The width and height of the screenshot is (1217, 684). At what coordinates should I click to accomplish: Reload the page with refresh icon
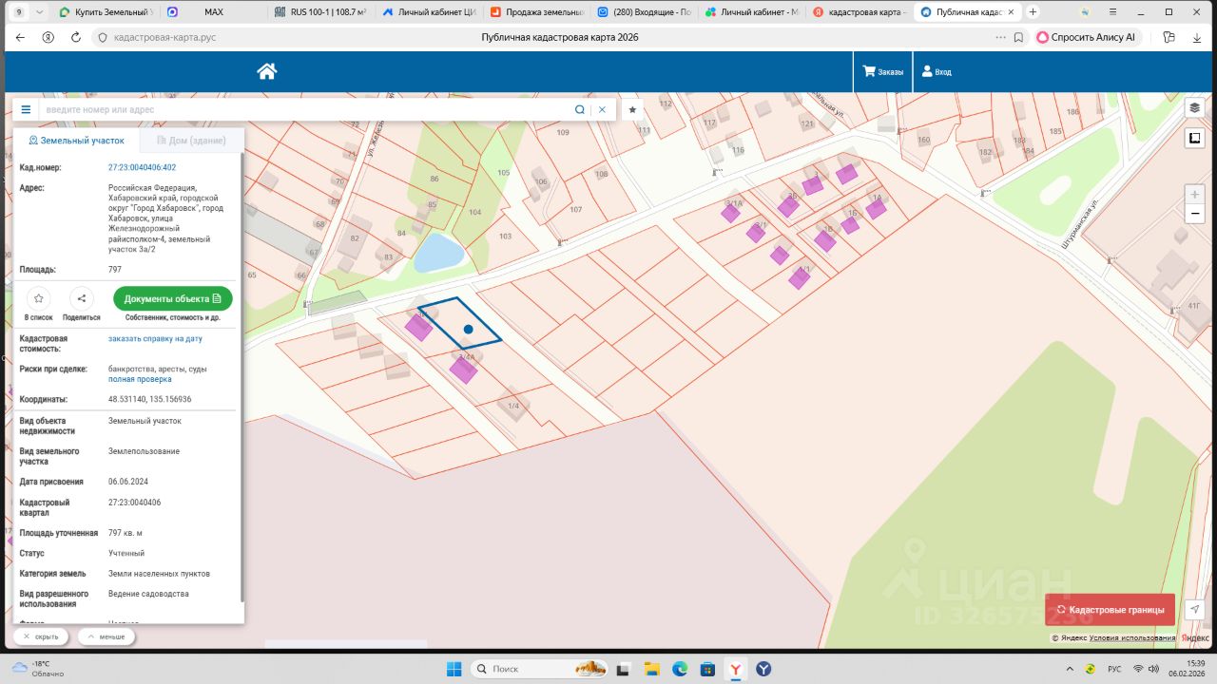tap(76, 37)
